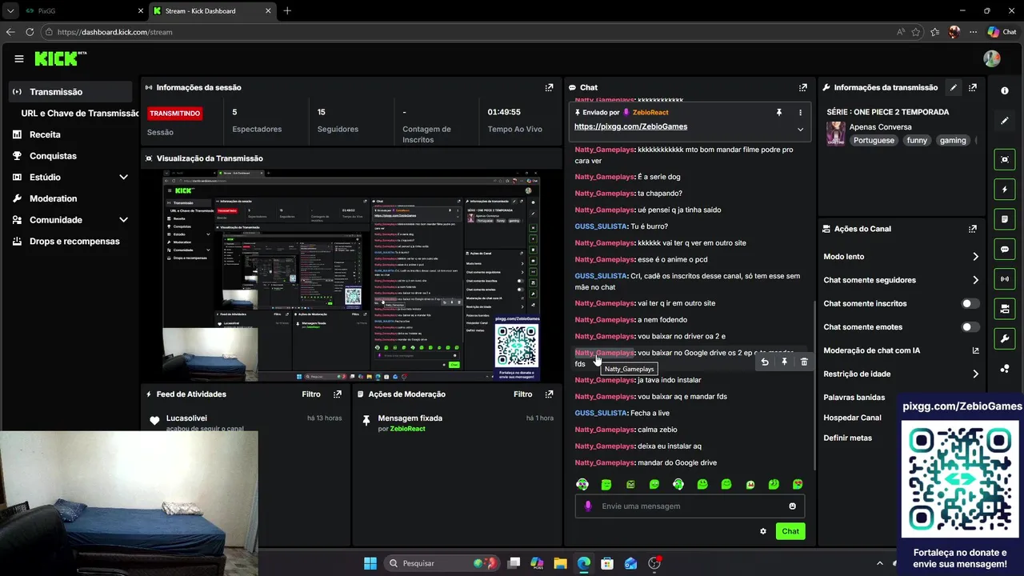Click Definir metas

coord(847,438)
